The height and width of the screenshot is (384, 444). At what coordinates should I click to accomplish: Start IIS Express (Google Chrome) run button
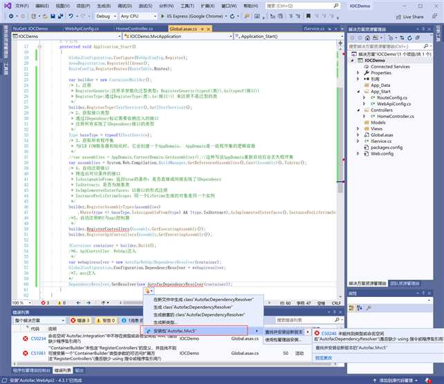point(192,17)
